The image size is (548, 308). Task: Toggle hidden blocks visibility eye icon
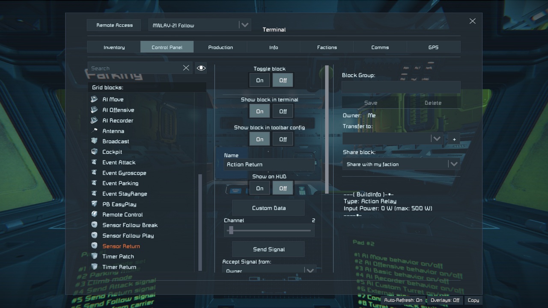(x=201, y=68)
